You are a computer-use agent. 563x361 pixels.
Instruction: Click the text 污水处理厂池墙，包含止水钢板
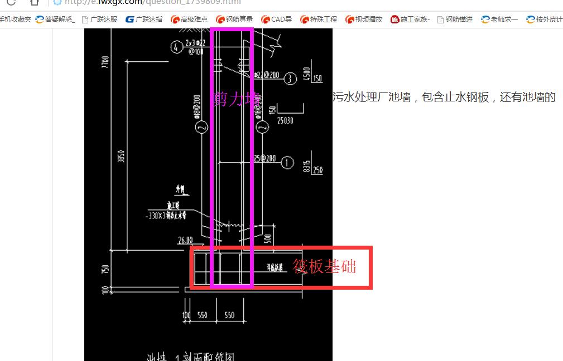point(411,97)
